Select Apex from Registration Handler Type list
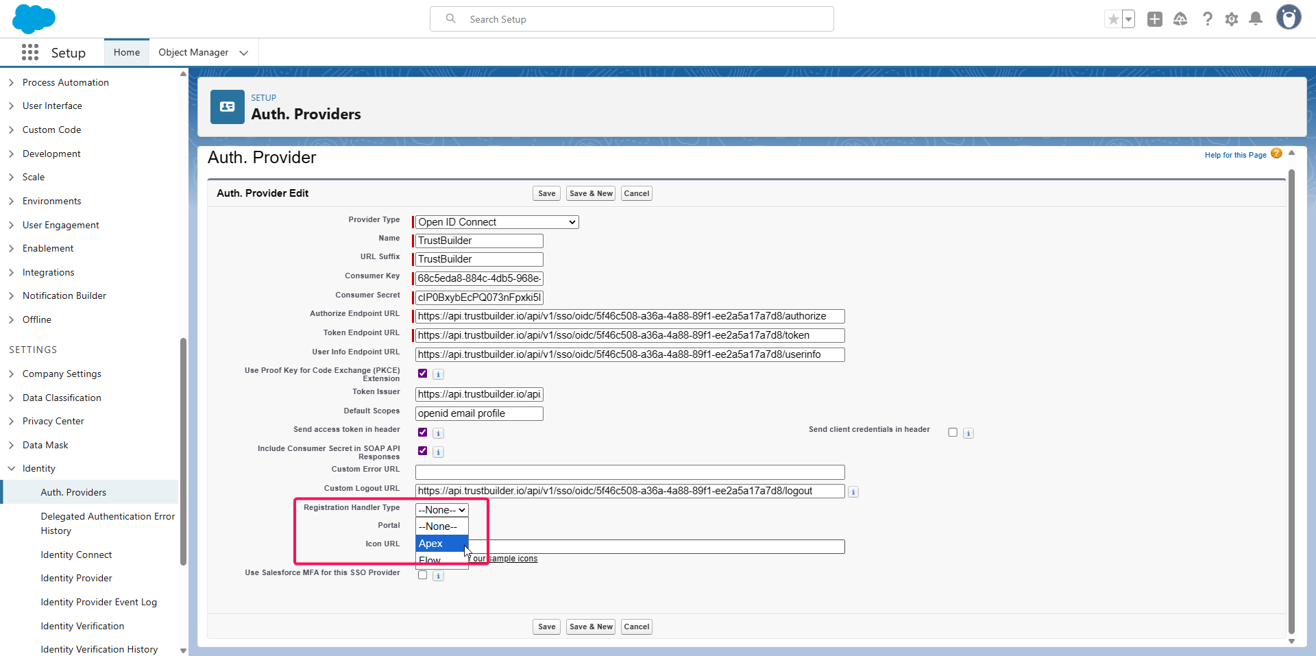Viewport: 1316px width, 656px height. coord(441,544)
